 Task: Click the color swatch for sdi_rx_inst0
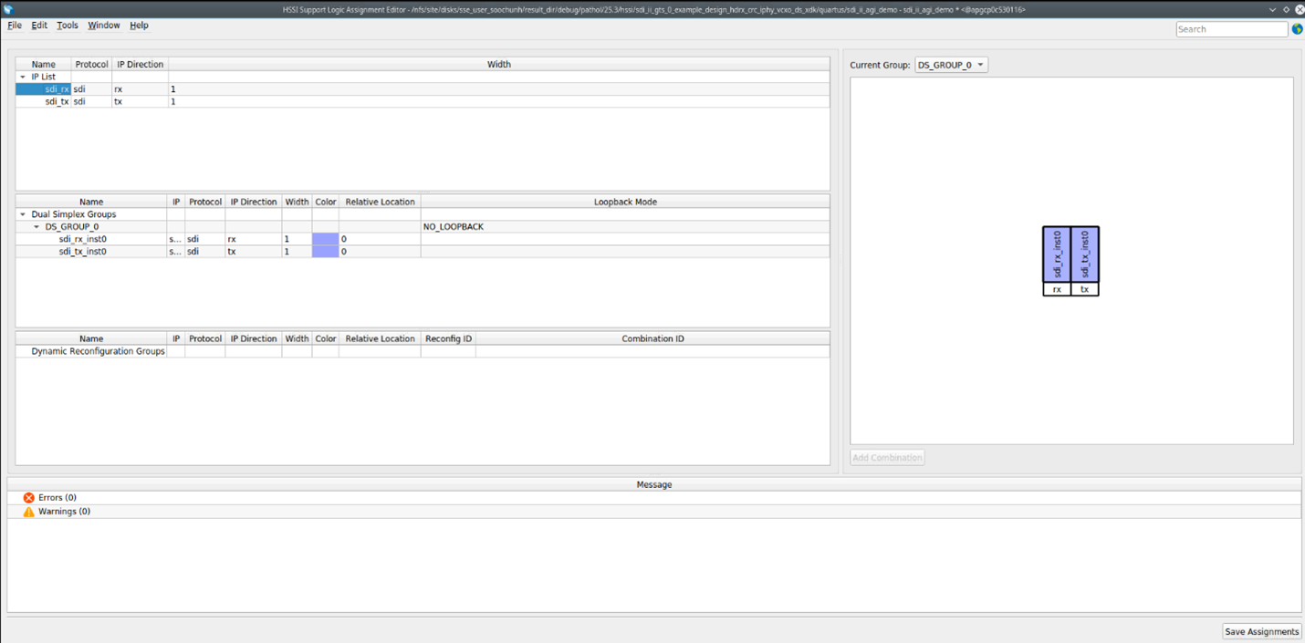pos(325,239)
